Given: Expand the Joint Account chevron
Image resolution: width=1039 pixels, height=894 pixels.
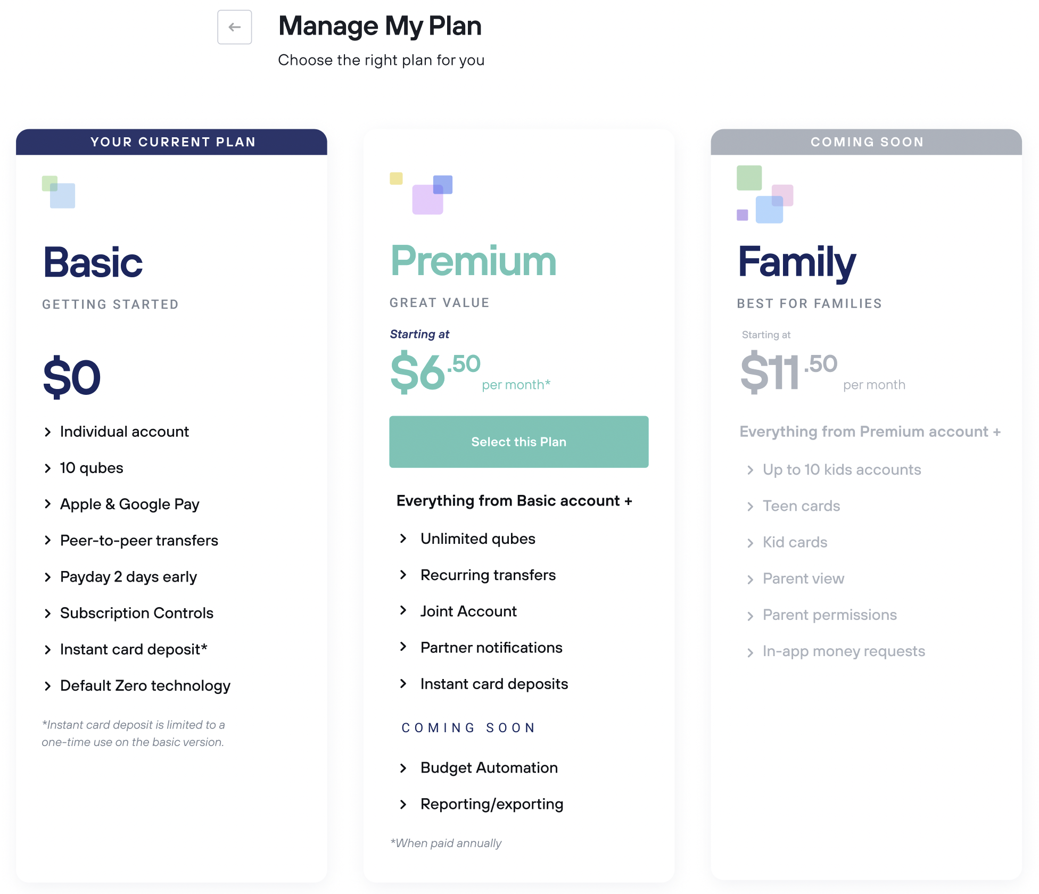Looking at the screenshot, I should point(403,611).
